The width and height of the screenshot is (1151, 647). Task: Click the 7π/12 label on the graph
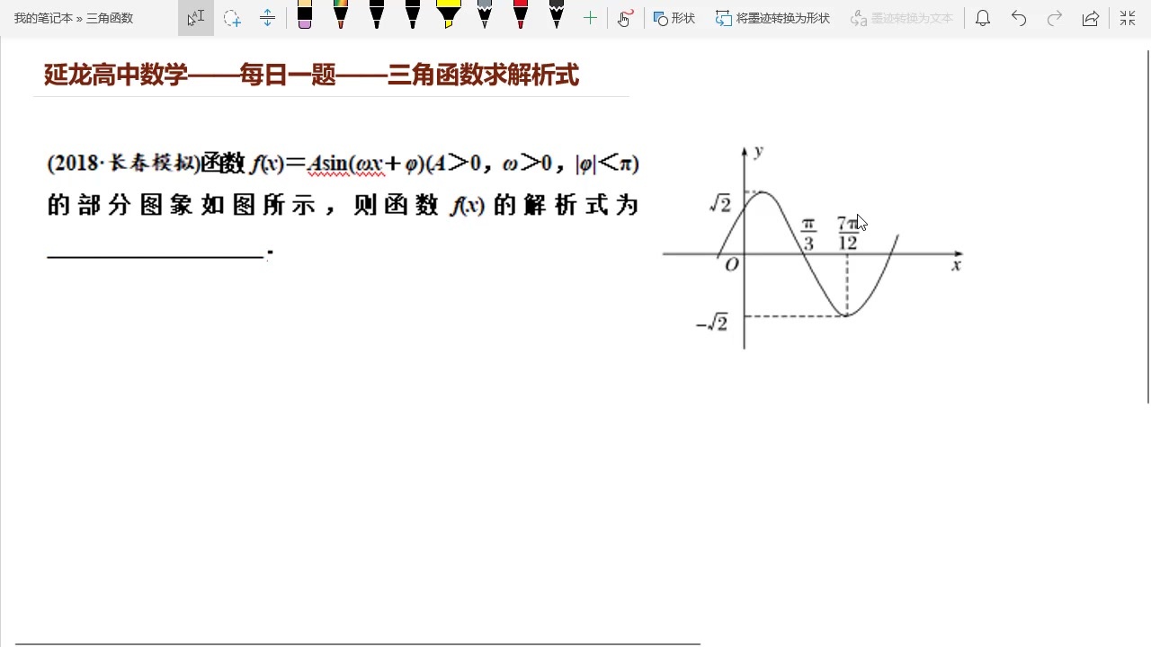847,233
